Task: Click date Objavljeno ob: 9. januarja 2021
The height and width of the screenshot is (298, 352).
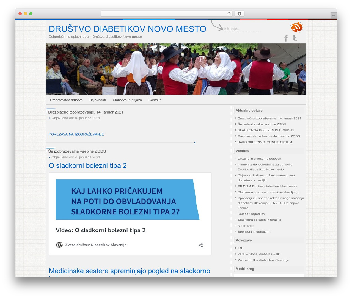Action: click(x=76, y=118)
